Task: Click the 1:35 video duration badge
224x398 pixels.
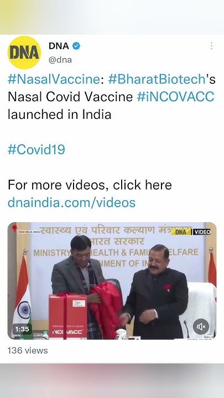Action: pyautogui.click(x=22, y=329)
